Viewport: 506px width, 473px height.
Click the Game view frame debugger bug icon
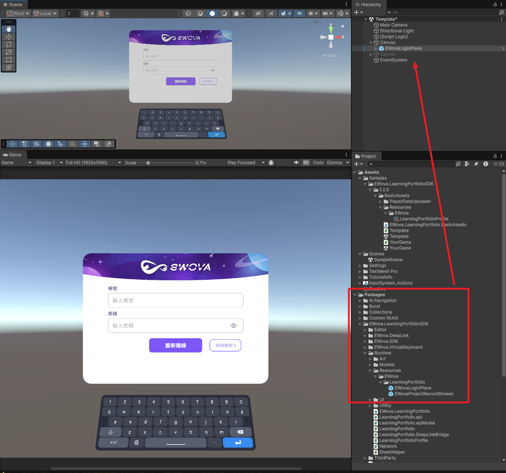pyautogui.click(x=271, y=163)
